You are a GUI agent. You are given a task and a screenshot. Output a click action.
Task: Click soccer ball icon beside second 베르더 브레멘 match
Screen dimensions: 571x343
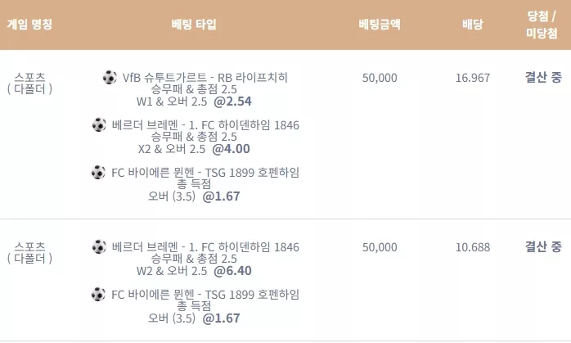pyautogui.click(x=99, y=246)
